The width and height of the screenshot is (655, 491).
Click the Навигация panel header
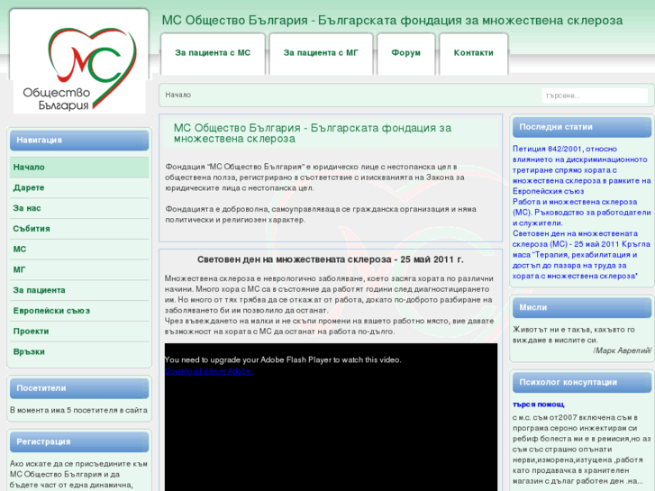79,140
